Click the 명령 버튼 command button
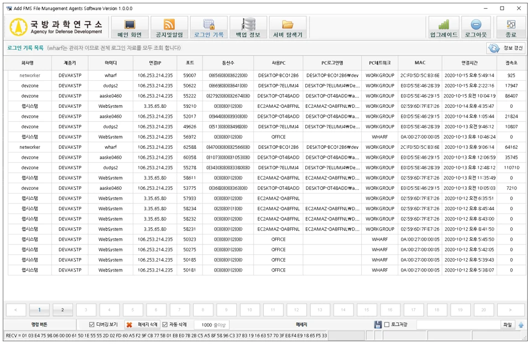531x344 pixels. (x=39, y=325)
